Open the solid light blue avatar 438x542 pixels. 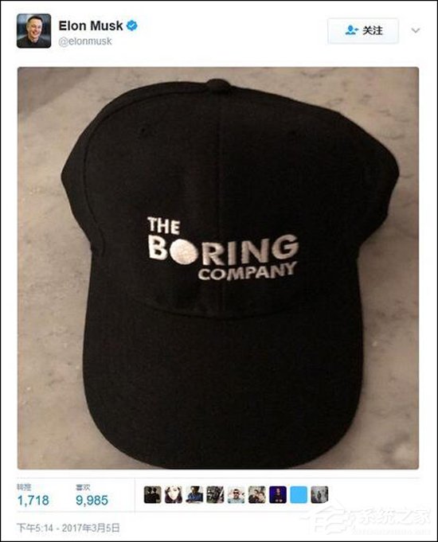pos(299,494)
